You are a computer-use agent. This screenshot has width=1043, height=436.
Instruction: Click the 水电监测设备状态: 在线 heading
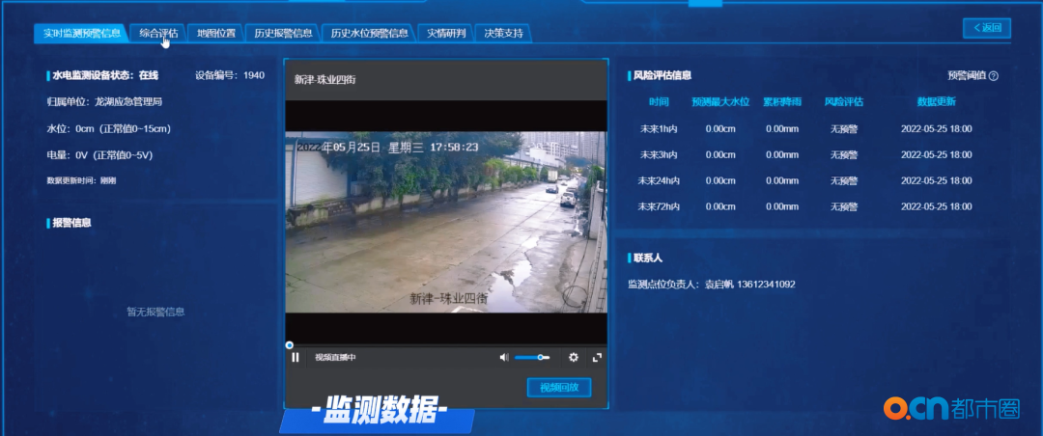104,76
